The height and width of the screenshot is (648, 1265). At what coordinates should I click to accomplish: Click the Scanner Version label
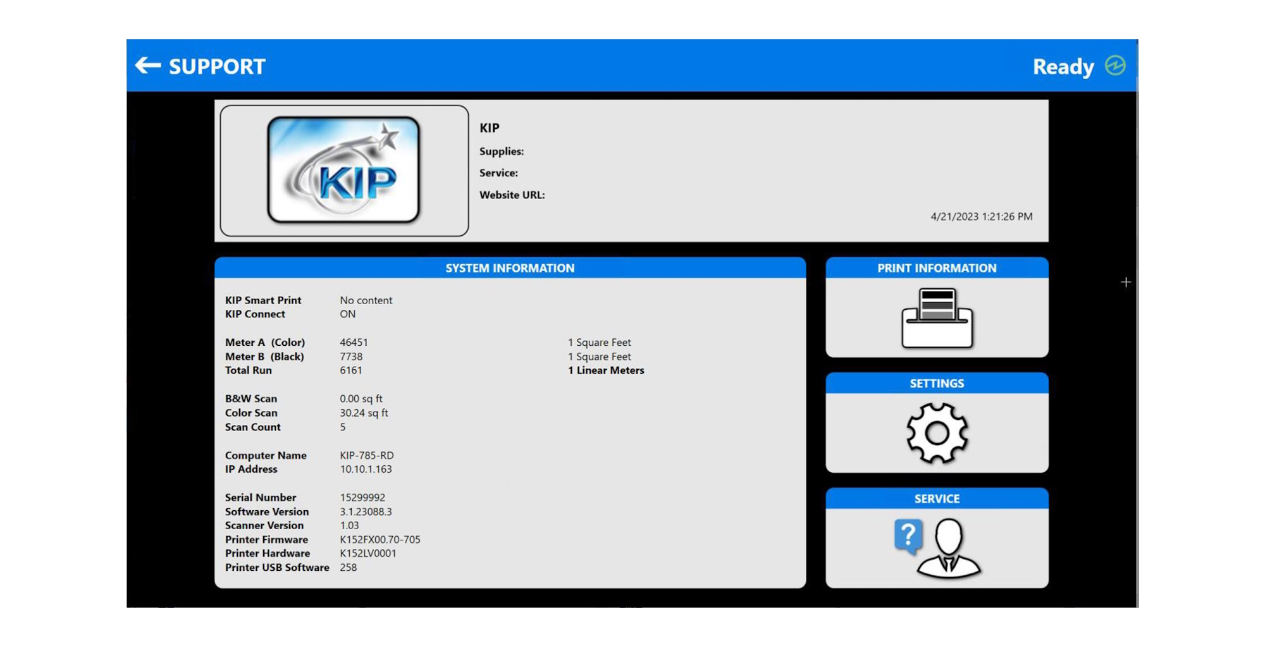(x=264, y=525)
